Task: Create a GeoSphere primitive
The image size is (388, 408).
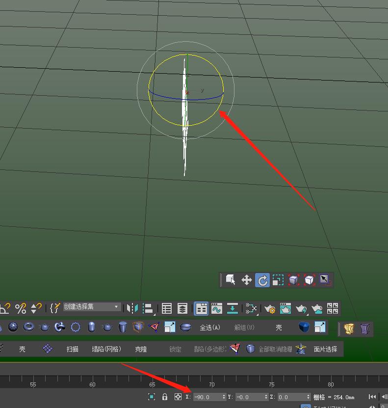Action: coord(13,327)
